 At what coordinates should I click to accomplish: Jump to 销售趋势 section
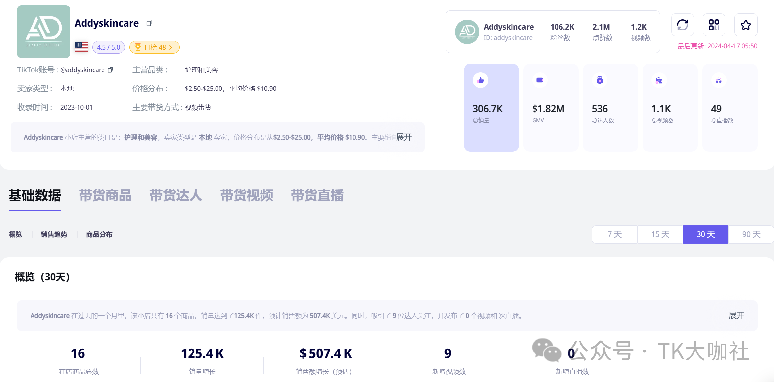54,234
